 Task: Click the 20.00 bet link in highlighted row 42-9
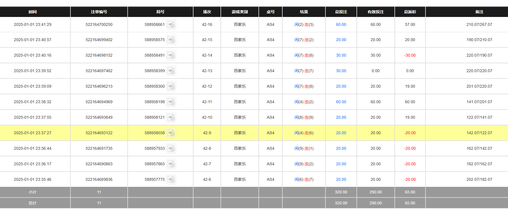[341, 133]
